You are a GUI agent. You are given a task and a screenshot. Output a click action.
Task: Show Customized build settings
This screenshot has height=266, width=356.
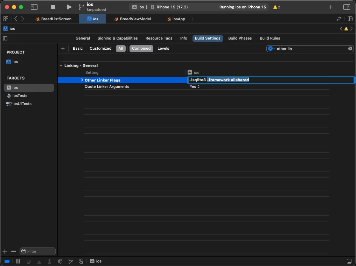(100, 48)
